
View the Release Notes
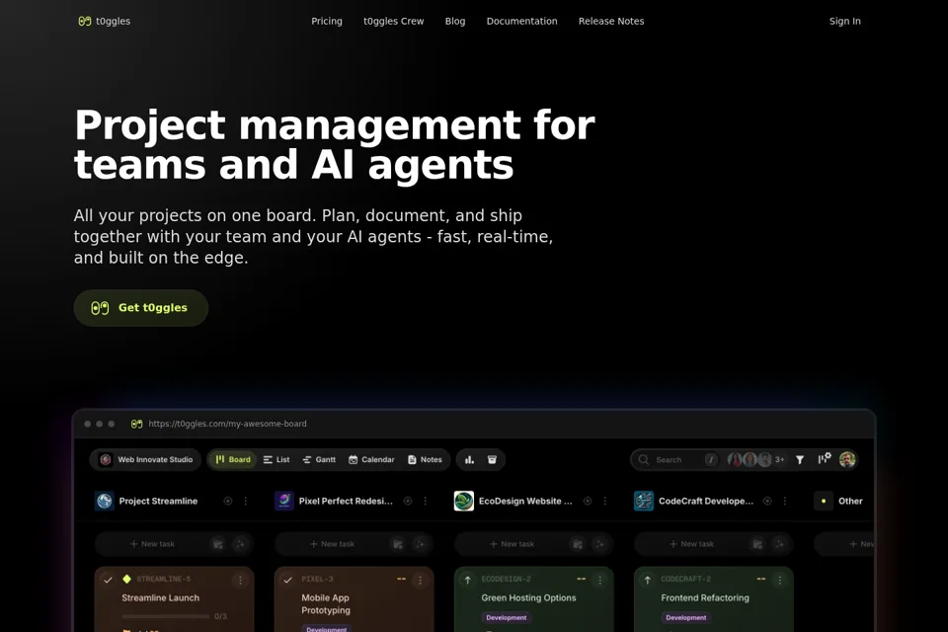pyautogui.click(x=611, y=21)
